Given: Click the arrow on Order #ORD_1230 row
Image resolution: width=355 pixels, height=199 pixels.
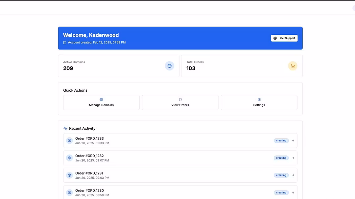Looking at the screenshot, I should coord(293,193).
